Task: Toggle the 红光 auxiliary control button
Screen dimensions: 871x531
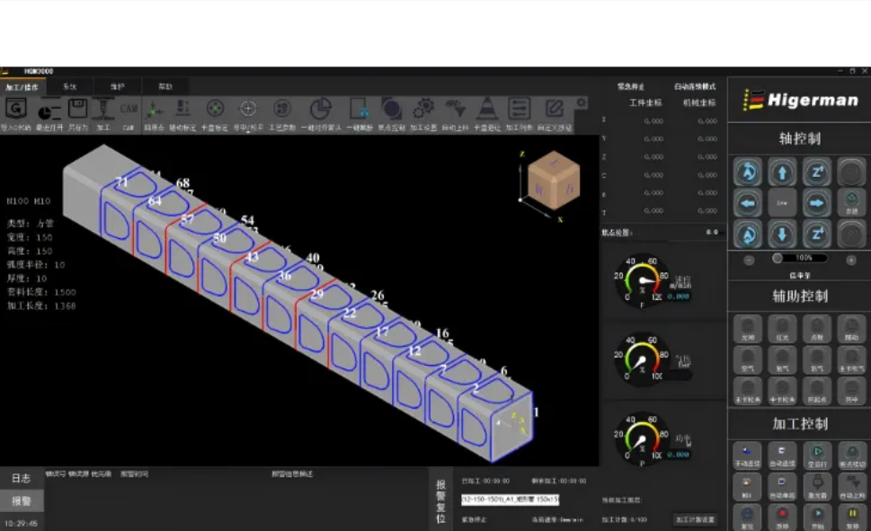Action: [x=782, y=330]
